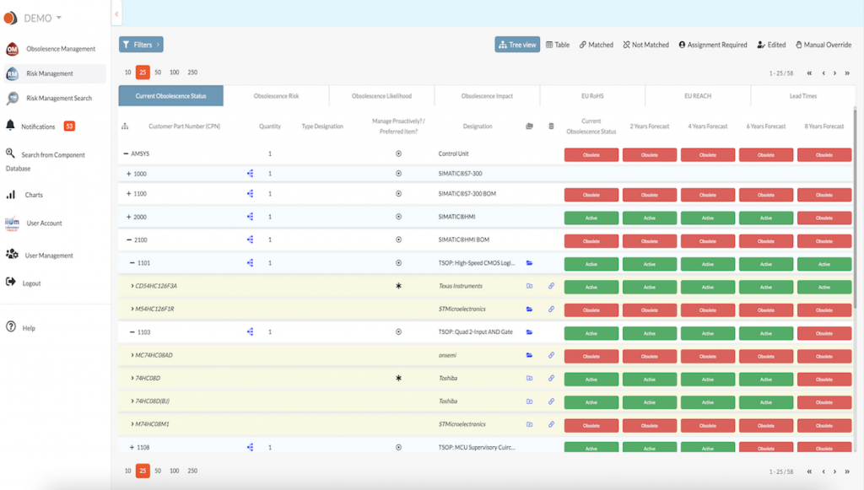
Task: Click hierarchy icon on row 1100
Action: click(250, 194)
